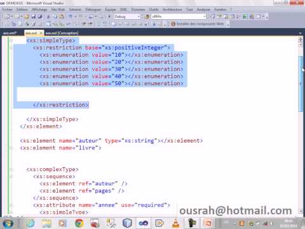This screenshot has width=305, height=229.
Task: Open the Affichage menu
Action: pyautogui.click(x=39, y=10)
